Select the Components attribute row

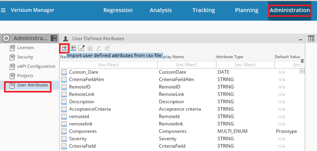[x=83, y=131]
